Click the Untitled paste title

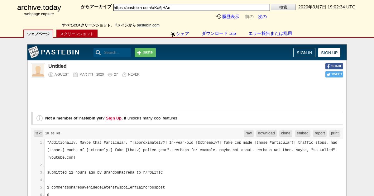(x=57, y=66)
